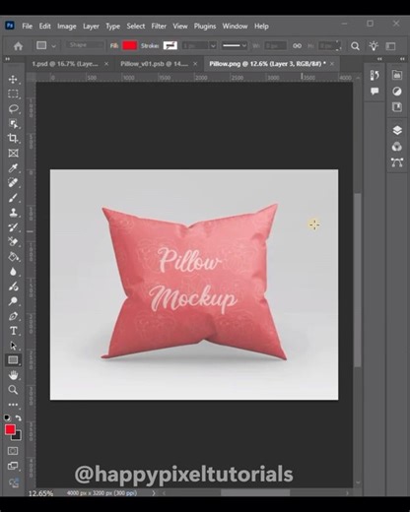Click the 12.65% zoom level field
This screenshot has height=512, width=410.
point(40,493)
